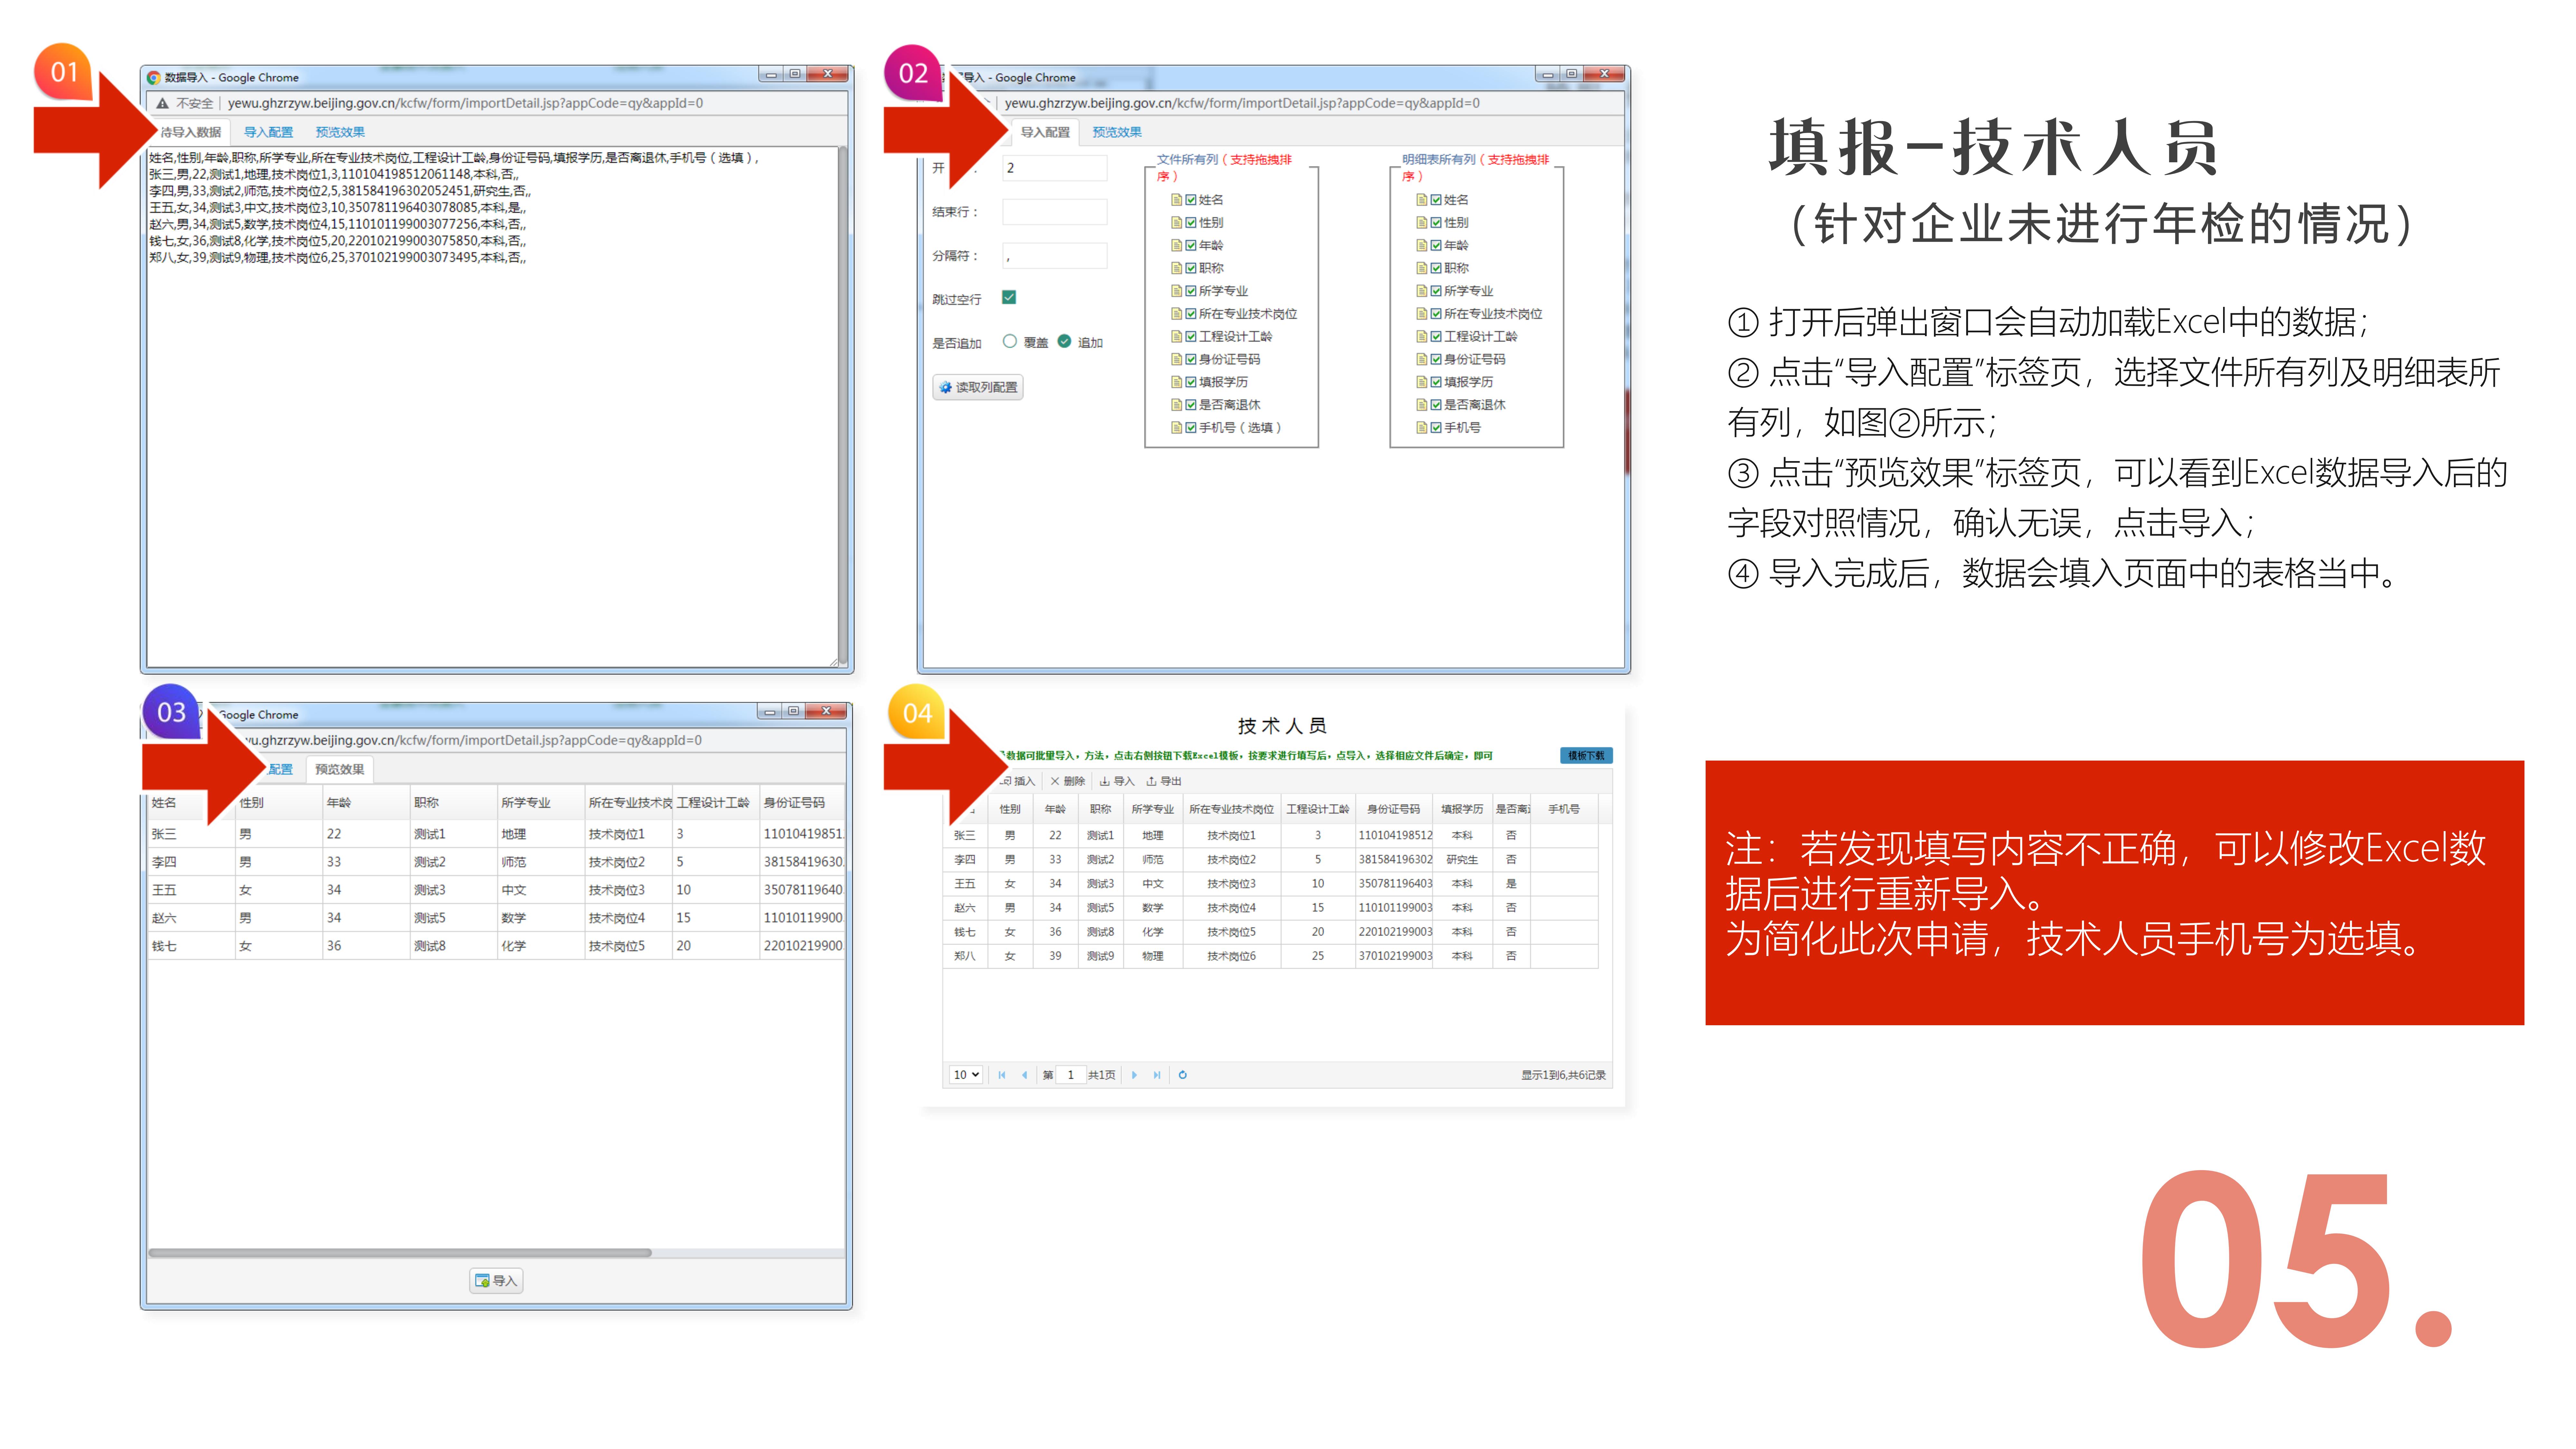Uncheck 身份证号码 checkbox in 明细表所有列 list
The image size is (2576, 1449).
1436,359
